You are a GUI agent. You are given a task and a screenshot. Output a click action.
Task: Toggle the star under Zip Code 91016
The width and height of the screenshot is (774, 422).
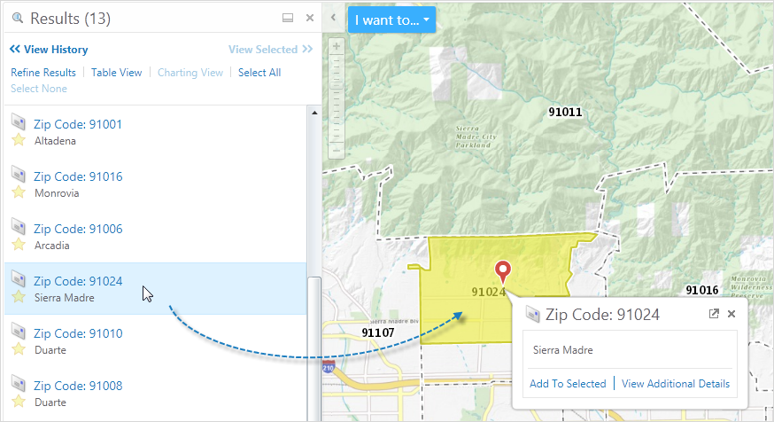click(x=19, y=192)
